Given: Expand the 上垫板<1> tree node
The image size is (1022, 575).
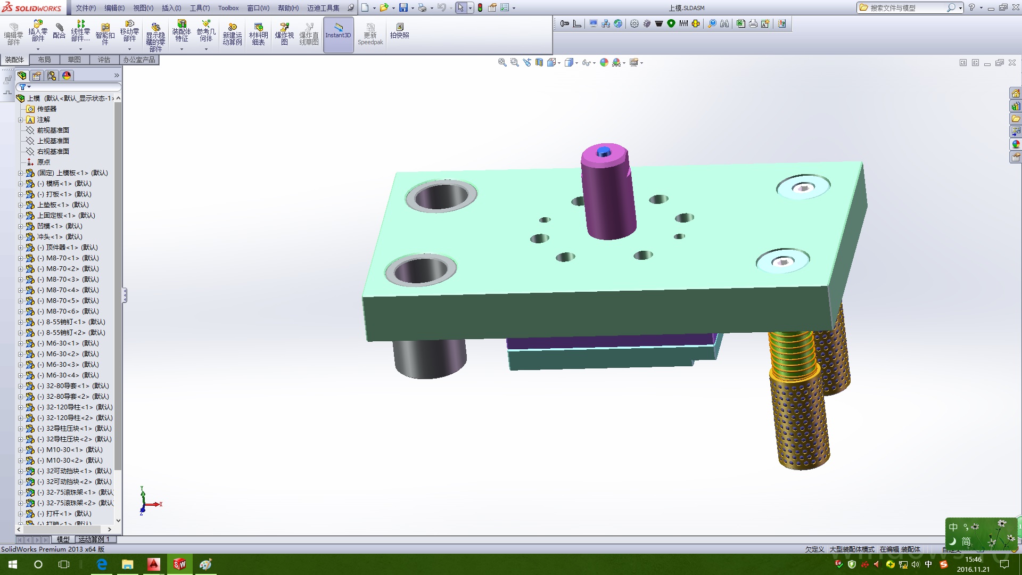Looking at the screenshot, I should coord(21,205).
